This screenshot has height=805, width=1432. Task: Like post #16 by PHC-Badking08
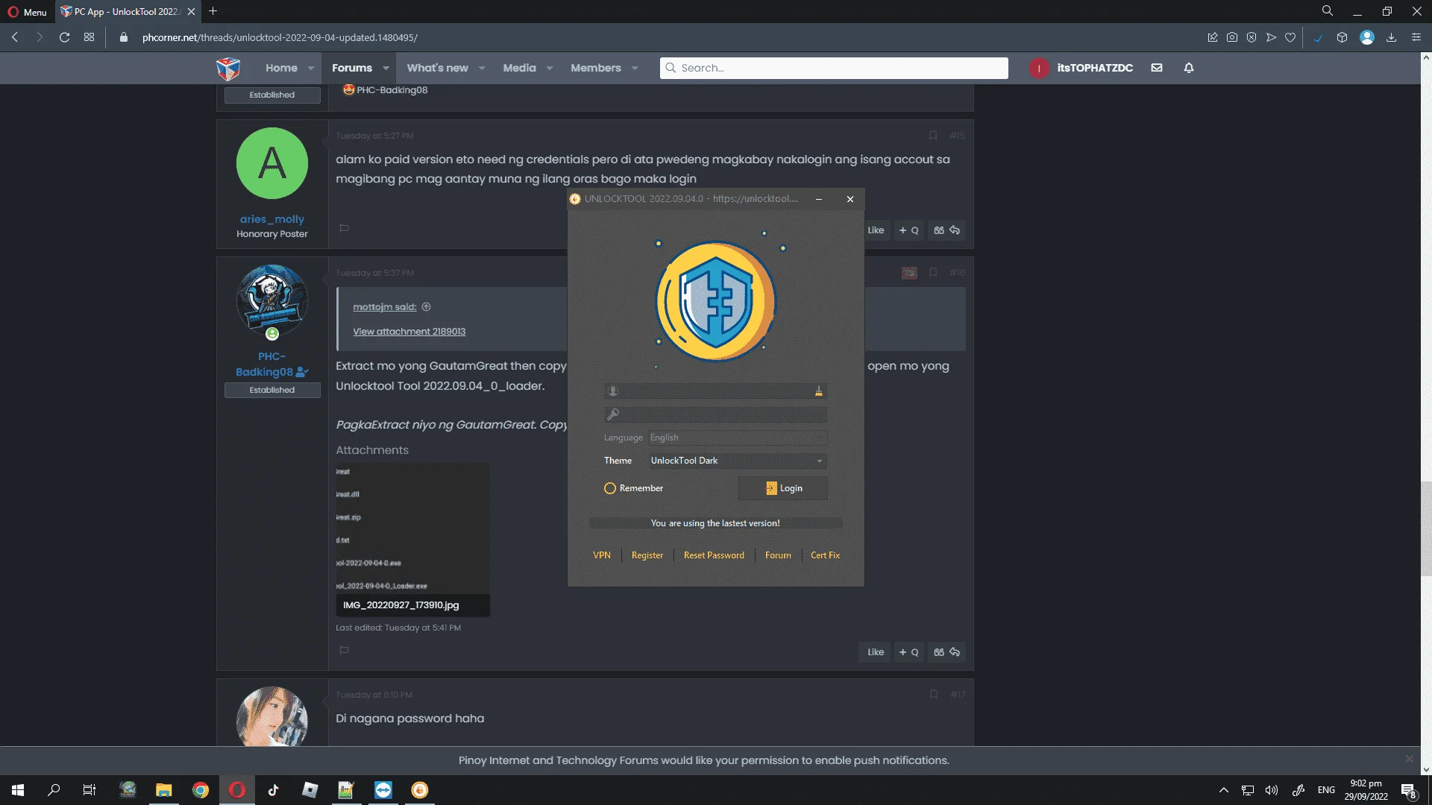coord(875,652)
